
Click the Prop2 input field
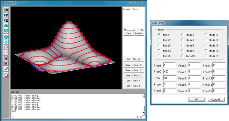pos(169,72)
